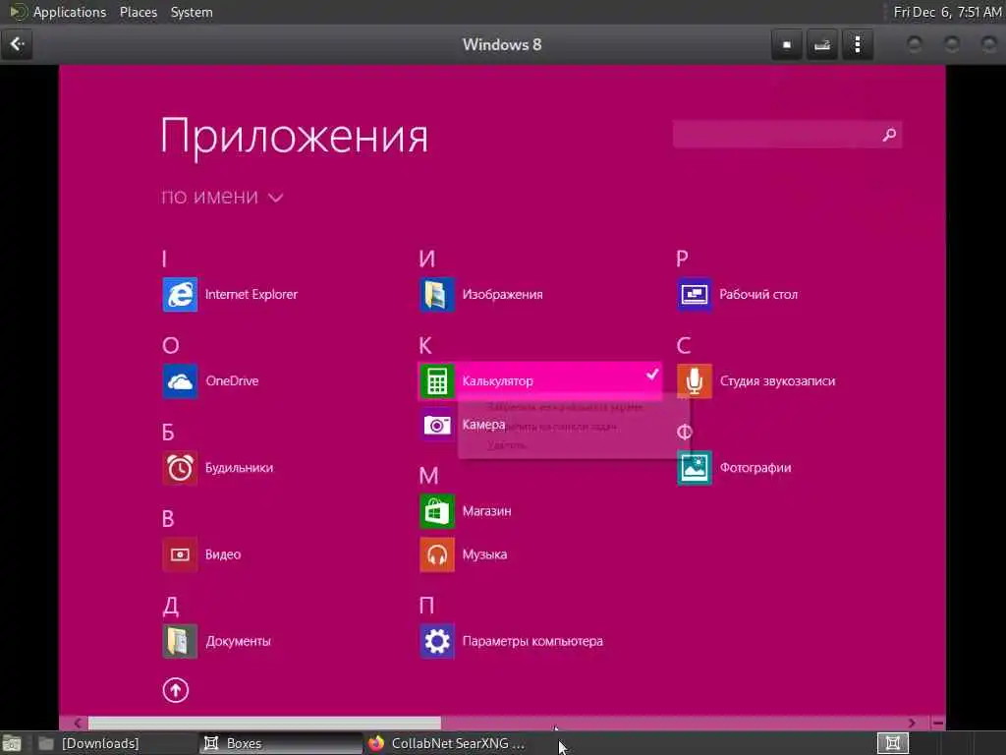Click the search magnifier icon
This screenshot has width=1006, height=755.
(888, 134)
